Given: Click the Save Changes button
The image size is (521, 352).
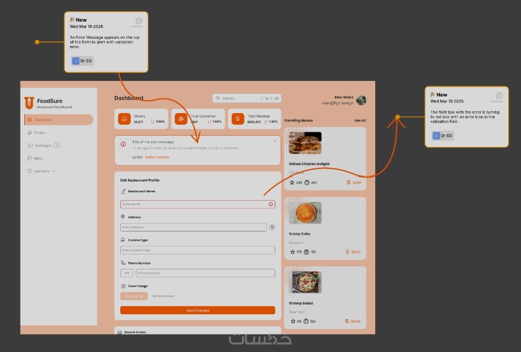Looking at the screenshot, I should (198, 310).
